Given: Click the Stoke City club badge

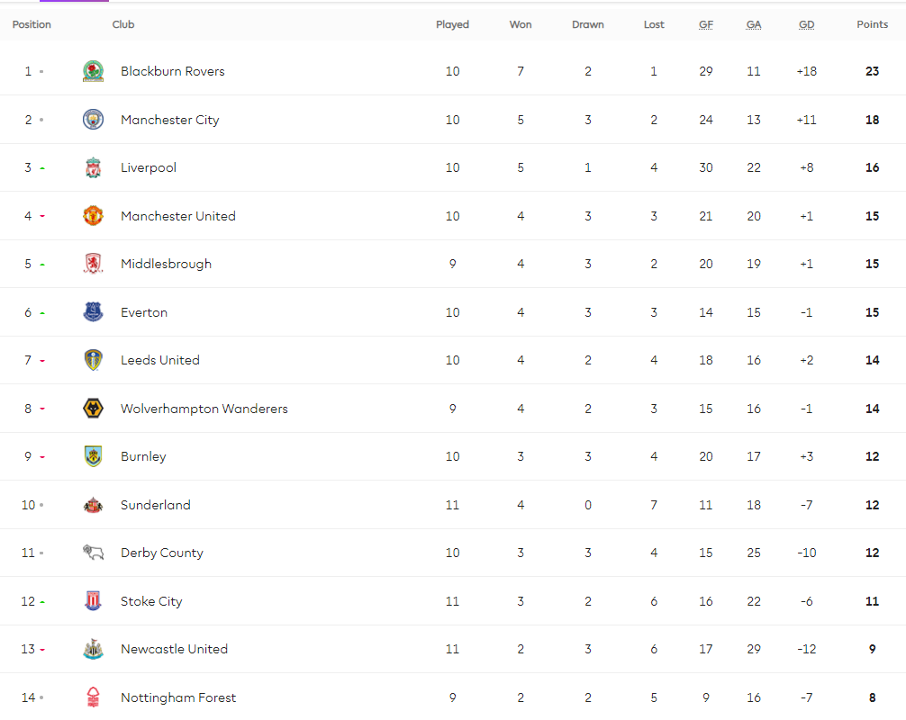Looking at the screenshot, I should coord(93,601).
